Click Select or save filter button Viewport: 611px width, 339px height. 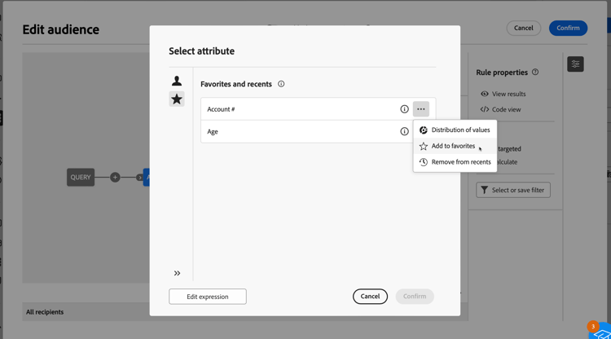(512, 190)
